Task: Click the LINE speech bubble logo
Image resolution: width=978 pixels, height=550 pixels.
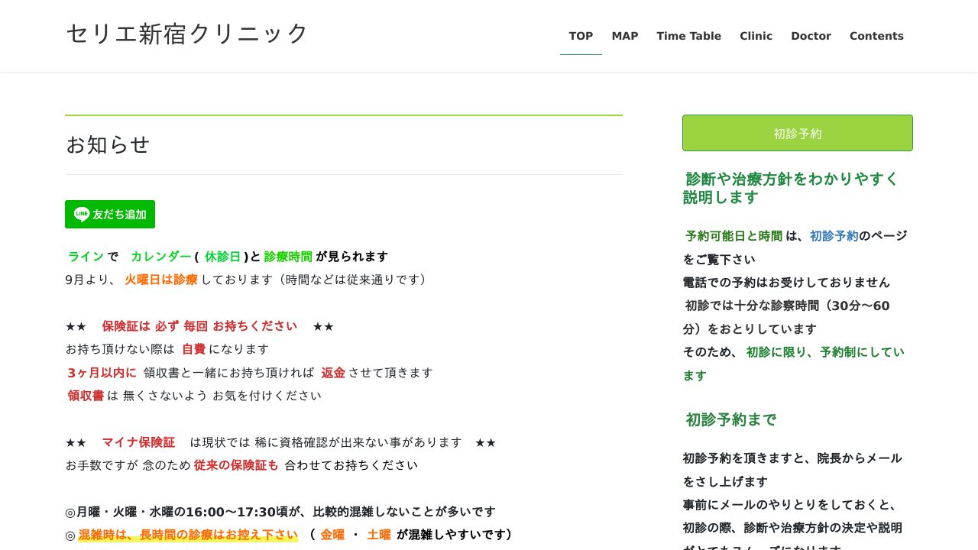Action: click(82, 215)
